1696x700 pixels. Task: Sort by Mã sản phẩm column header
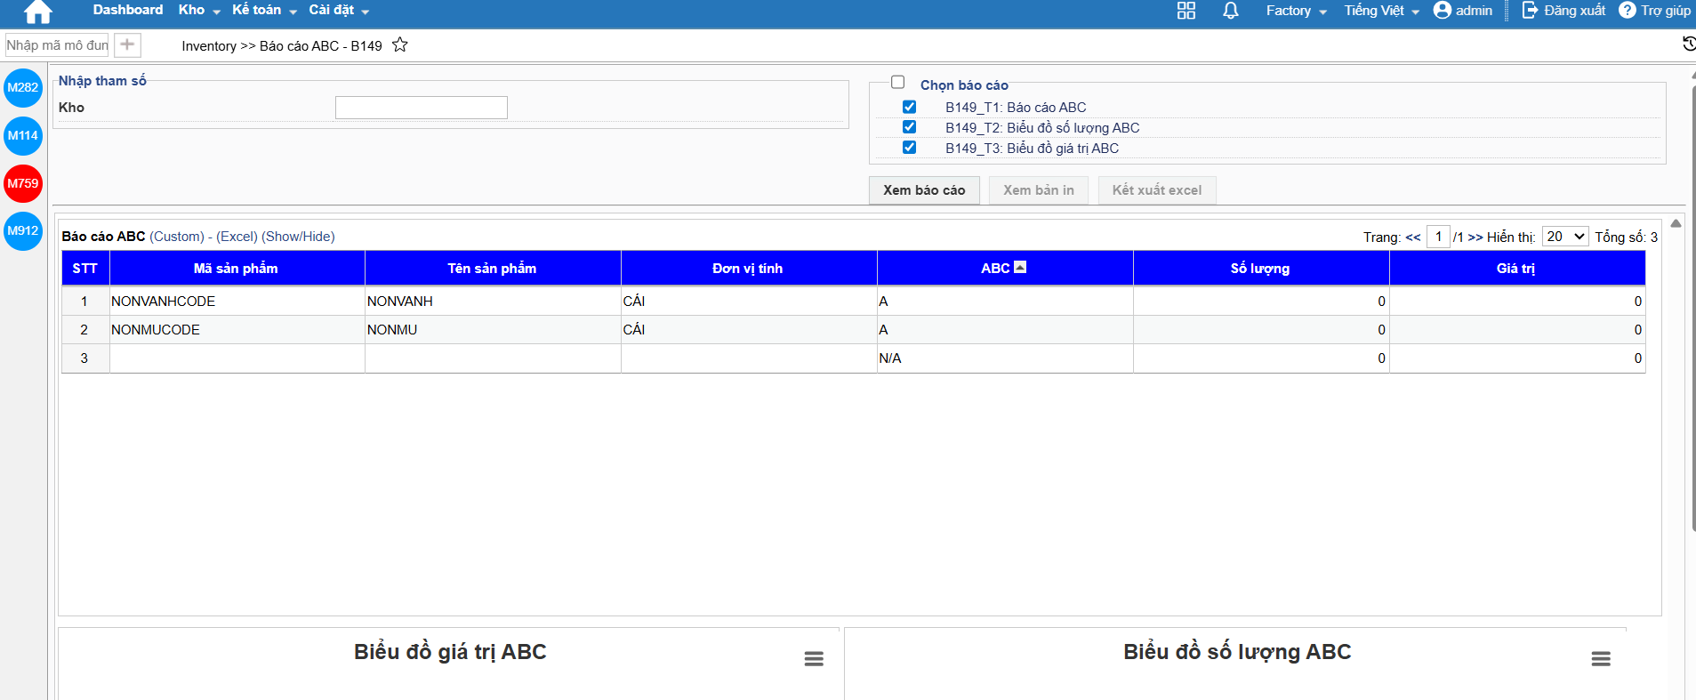coord(237,268)
